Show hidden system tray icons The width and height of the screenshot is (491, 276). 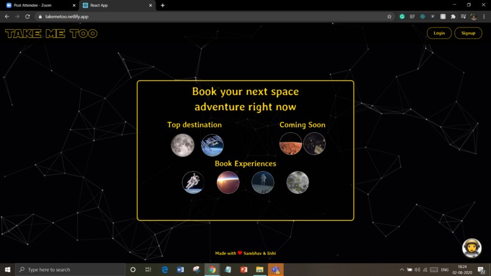402,269
